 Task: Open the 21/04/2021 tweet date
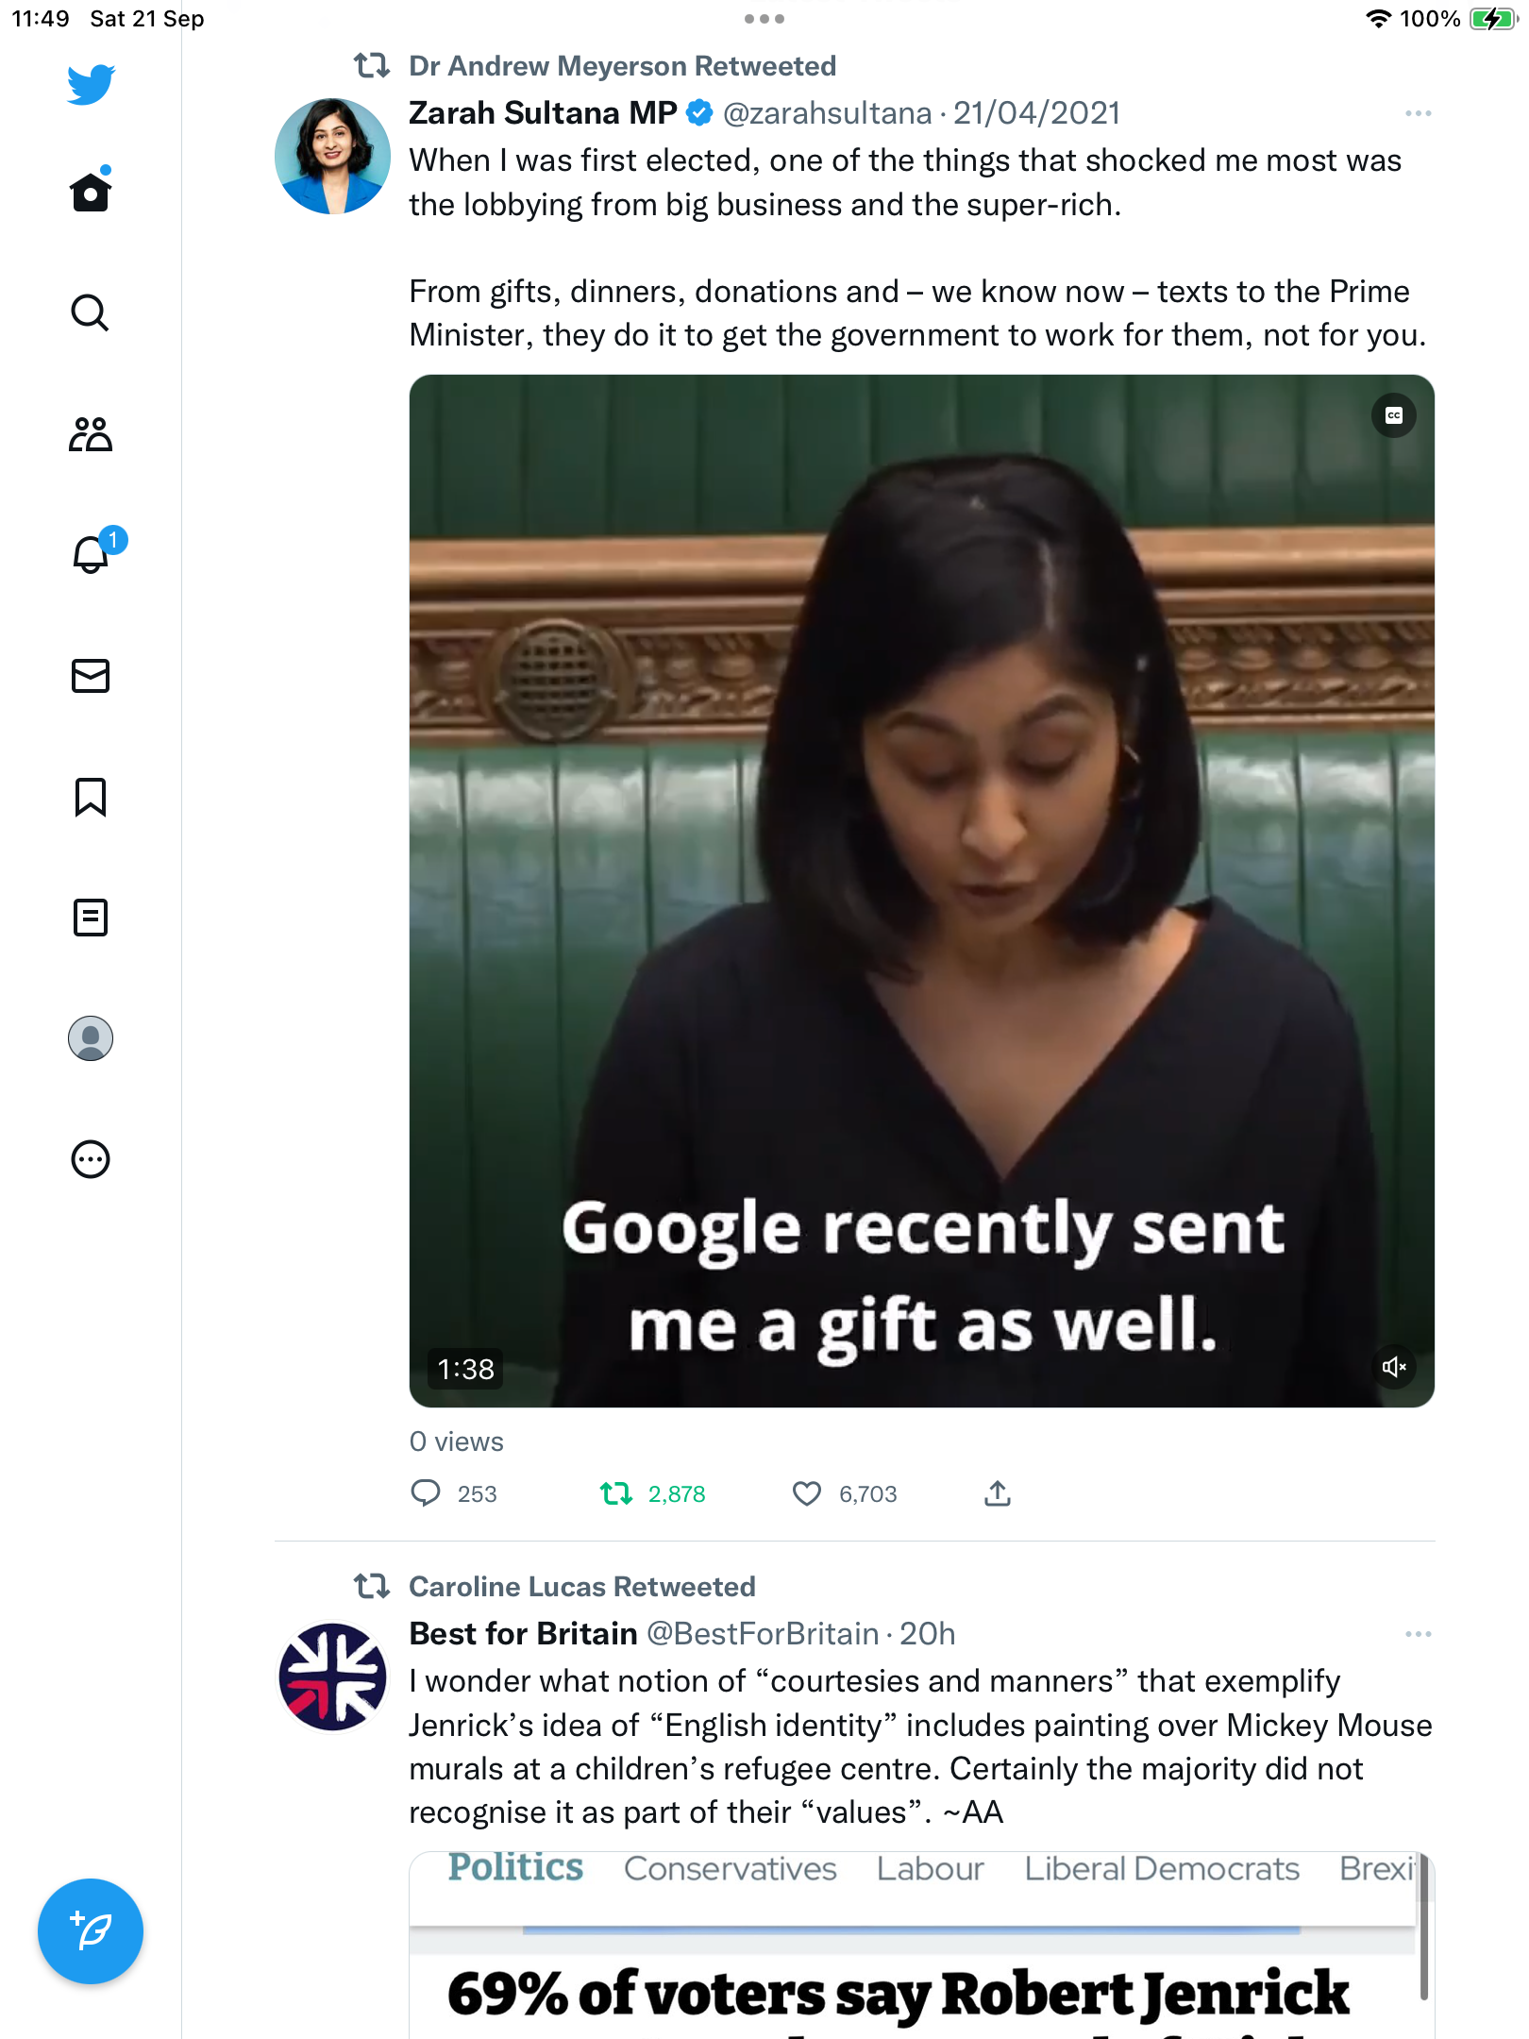point(1036,113)
